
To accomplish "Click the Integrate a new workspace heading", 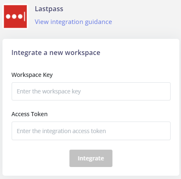I will coord(56,53).
